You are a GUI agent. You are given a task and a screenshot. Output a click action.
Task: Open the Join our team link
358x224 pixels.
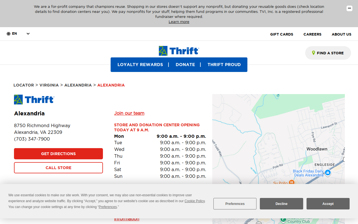tap(129, 113)
